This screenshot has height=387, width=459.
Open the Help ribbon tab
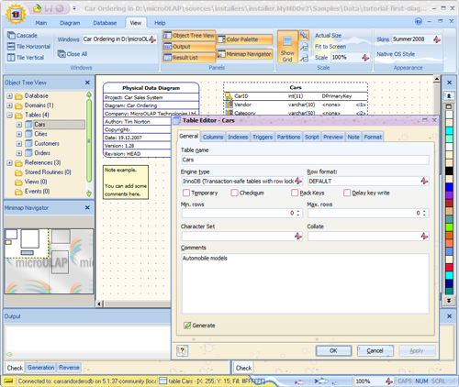pos(160,23)
